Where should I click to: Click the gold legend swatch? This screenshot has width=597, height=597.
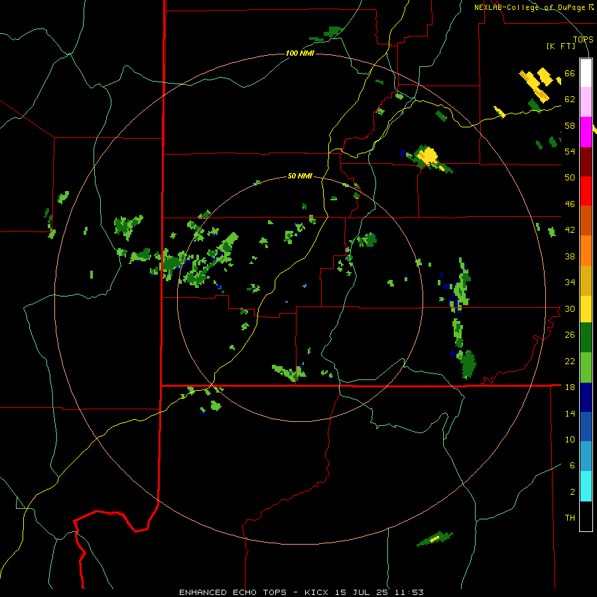tap(586, 281)
